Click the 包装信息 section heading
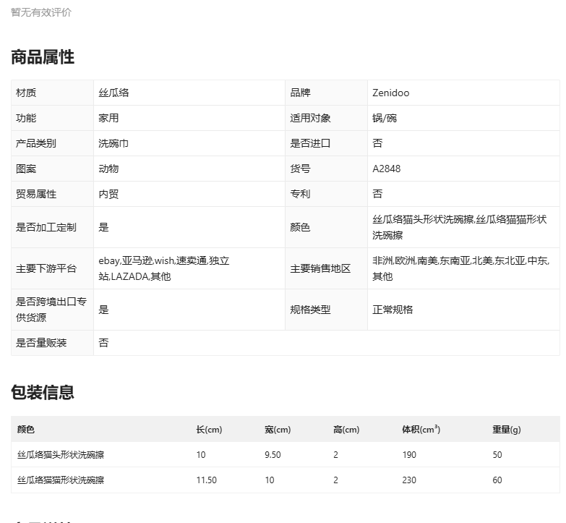Screen dimensions: 566x523 (x=43, y=393)
